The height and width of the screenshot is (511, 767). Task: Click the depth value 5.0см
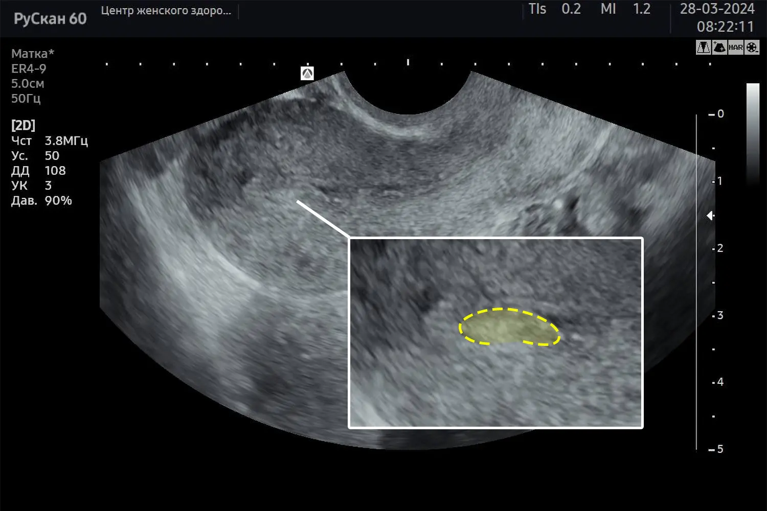click(x=28, y=83)
